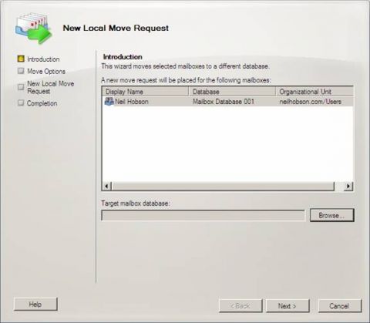Click the New Local Move Request step indicator

point(21,87)
